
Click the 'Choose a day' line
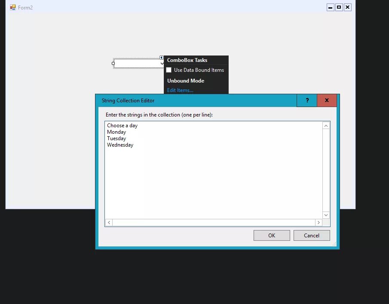pos(123,126)
